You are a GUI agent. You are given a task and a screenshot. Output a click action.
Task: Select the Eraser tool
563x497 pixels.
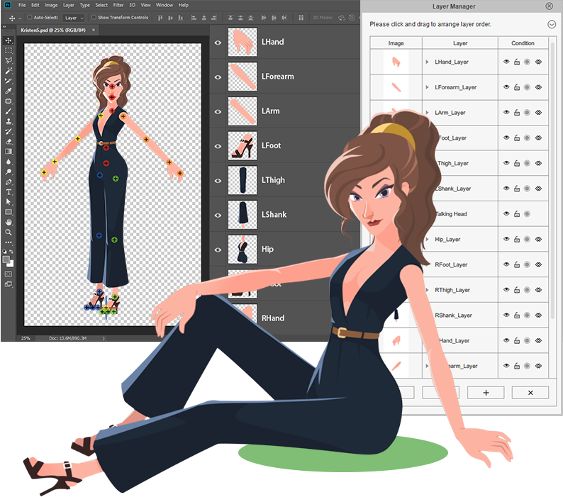pos(9,142)
